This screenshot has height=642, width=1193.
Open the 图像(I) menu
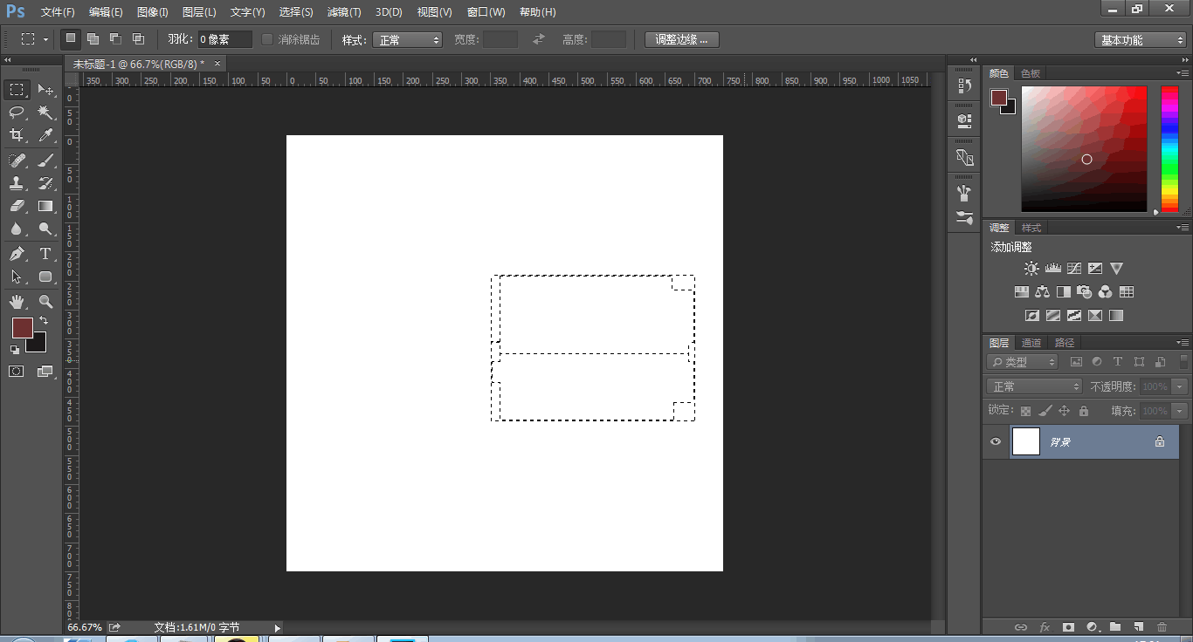click(x=153, y=12)
